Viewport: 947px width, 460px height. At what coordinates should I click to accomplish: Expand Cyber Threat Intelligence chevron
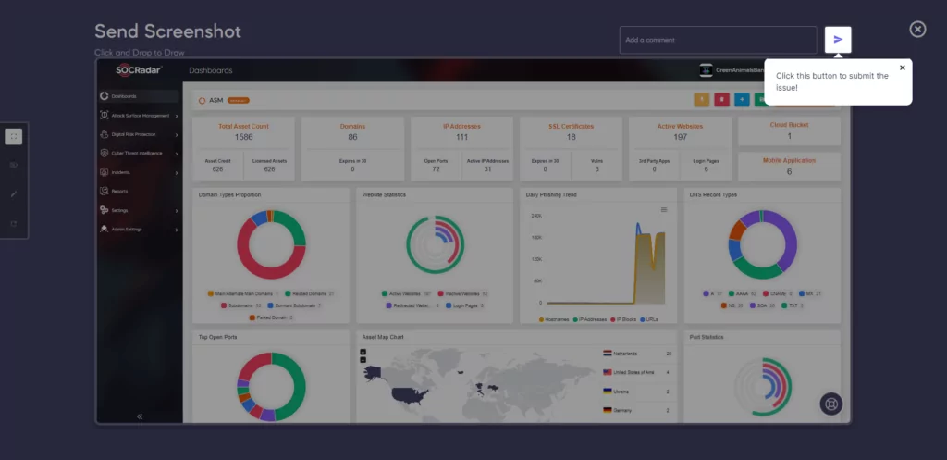tap(177, 155)
